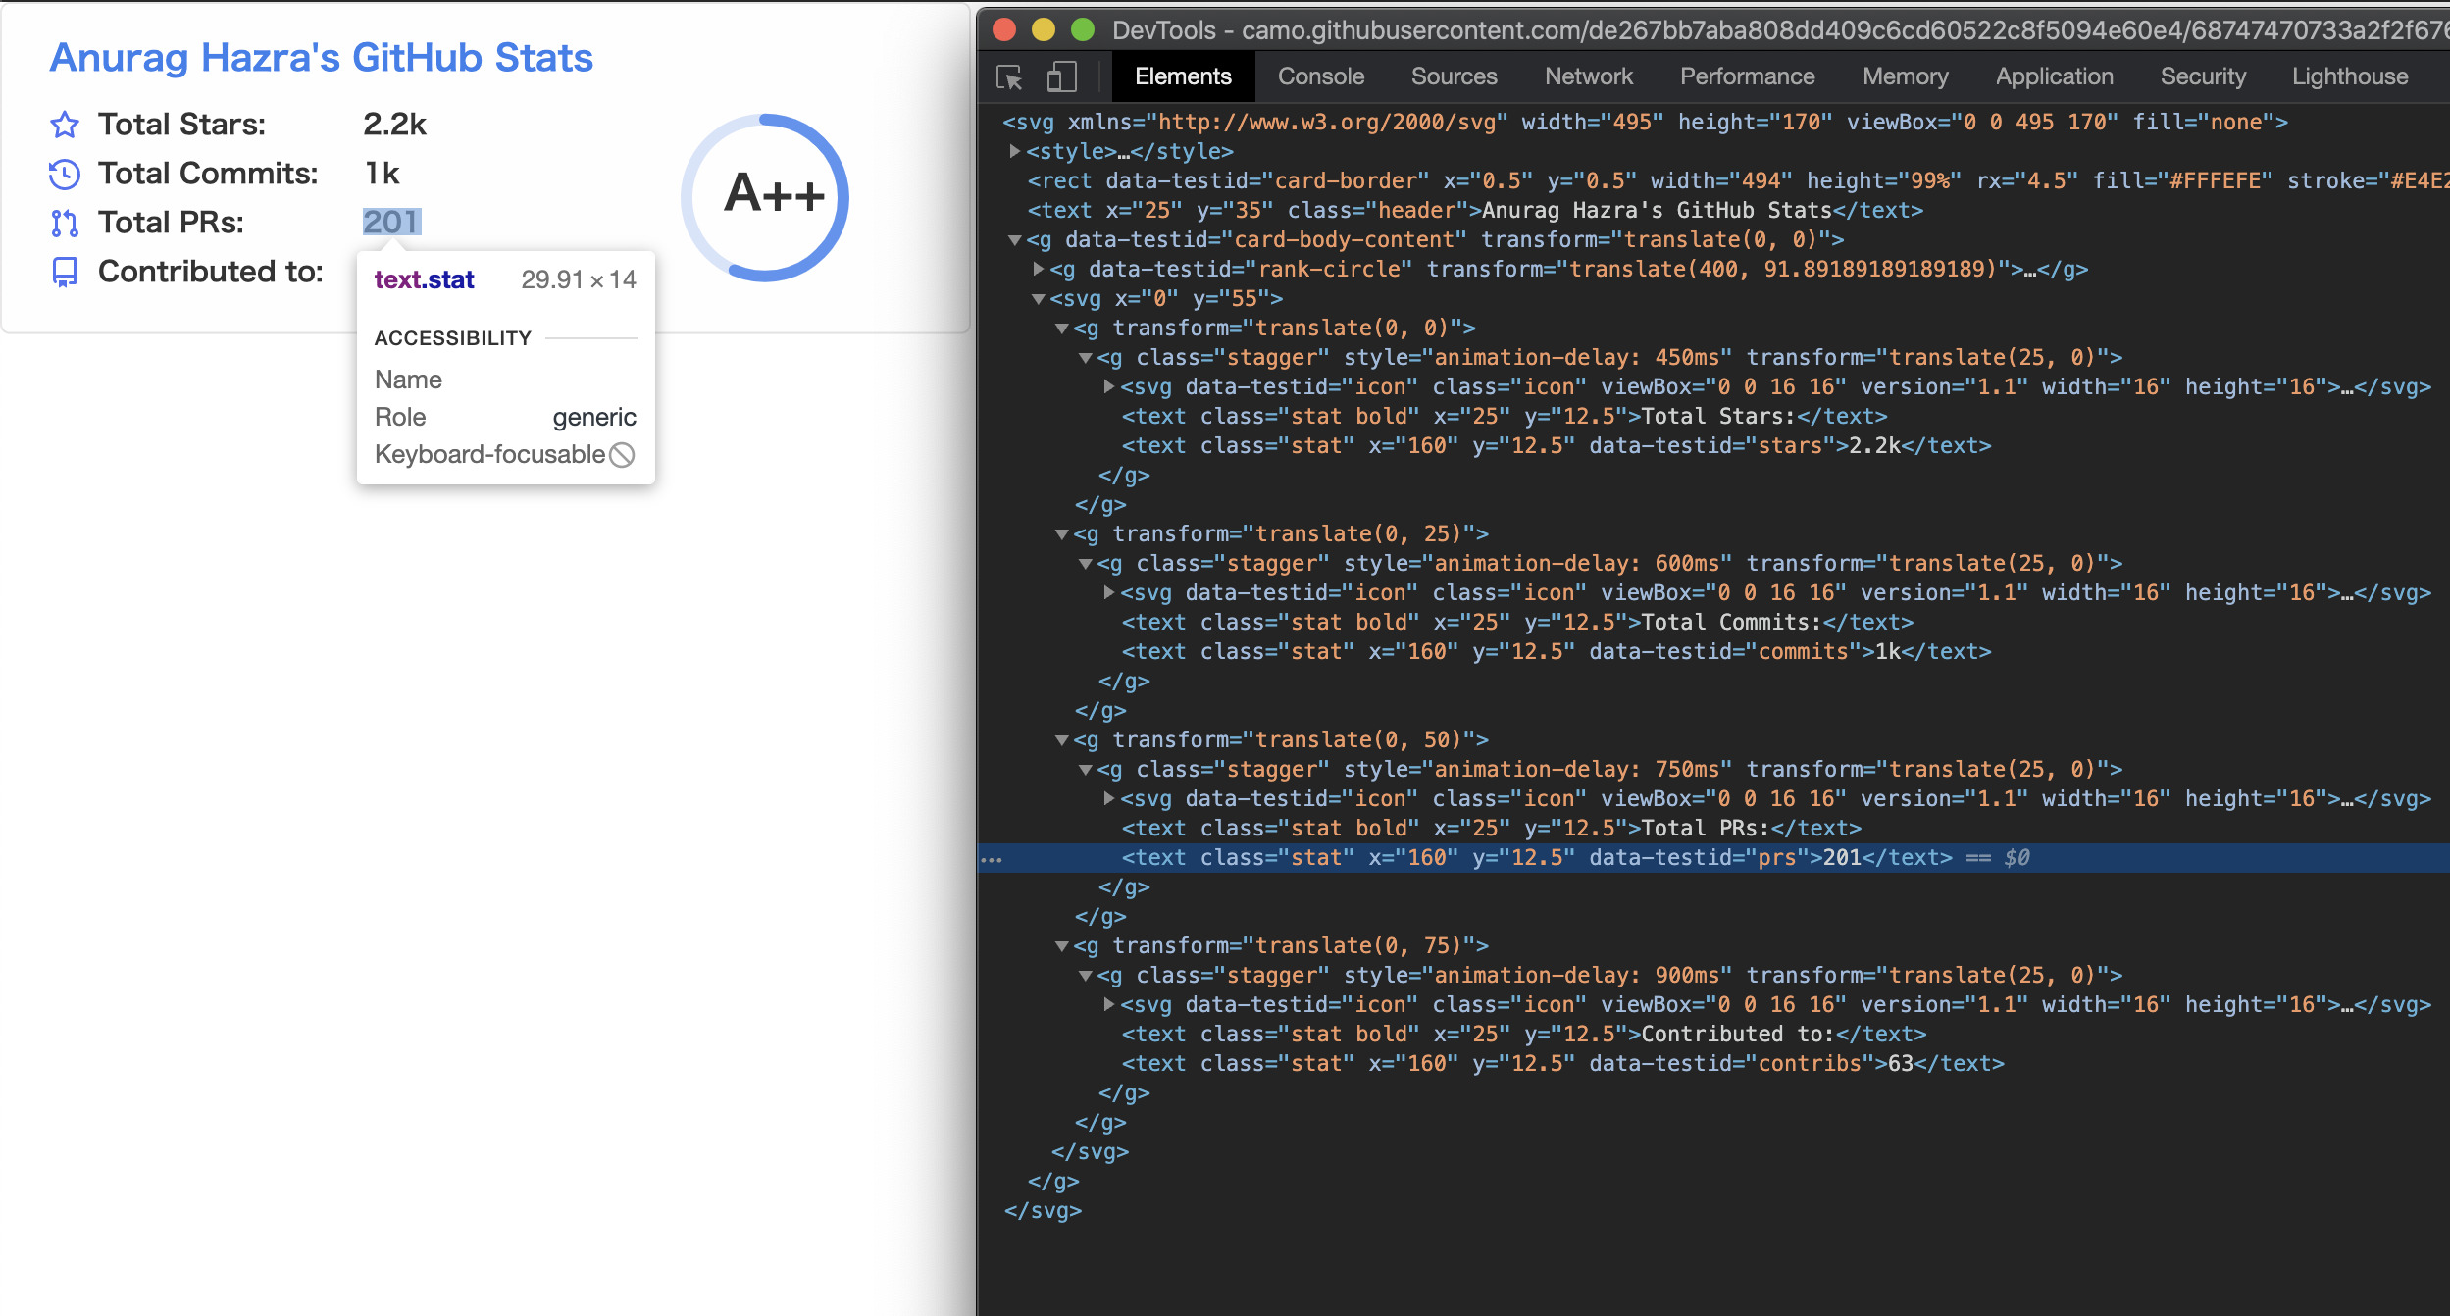Viewport: 2450px width, 1316px height.
Task: Click the 1k commits value on card
Action: 382,174
